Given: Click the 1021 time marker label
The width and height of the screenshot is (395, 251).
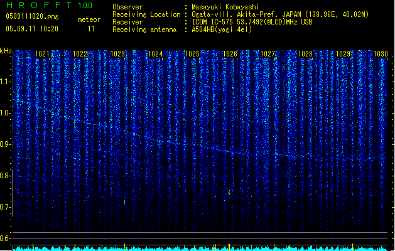Looking at the screenshot, I should coord(42,54).
